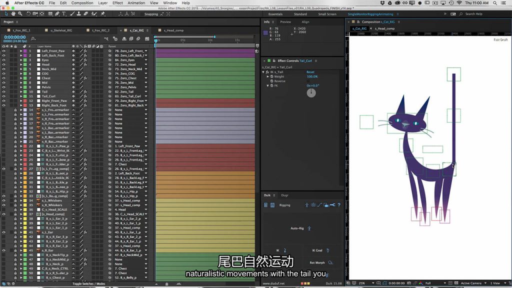Expand the Chest layer twirl arrow
Screen dimensions: 512x288
click(x=21, y=78)
